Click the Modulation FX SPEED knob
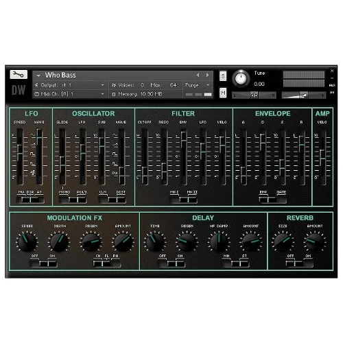The width and height of the screenshot is (343, 343). tap(27, 241)
